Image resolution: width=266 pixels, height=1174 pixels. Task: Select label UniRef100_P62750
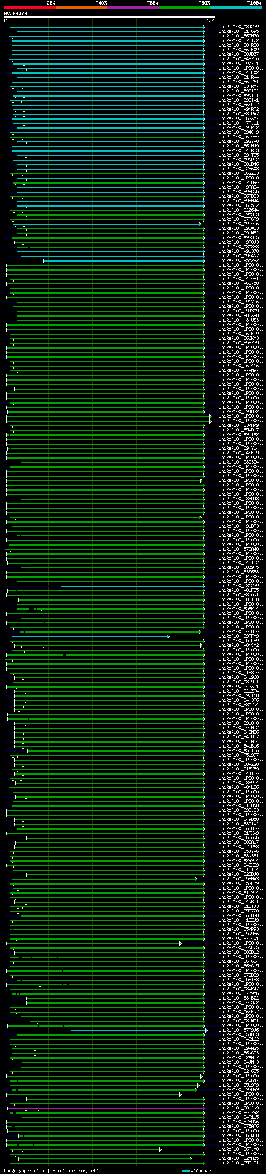pyautogui.click(x=239, y=284)
